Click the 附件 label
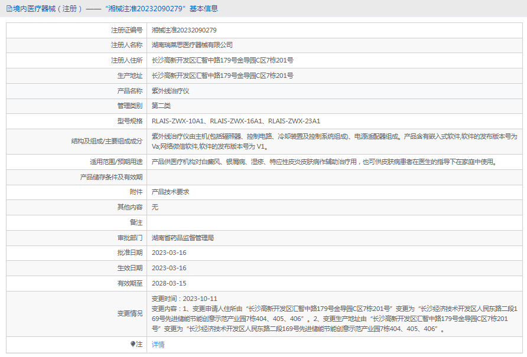This screenshot has width=527, height=357. pos(136,192)
